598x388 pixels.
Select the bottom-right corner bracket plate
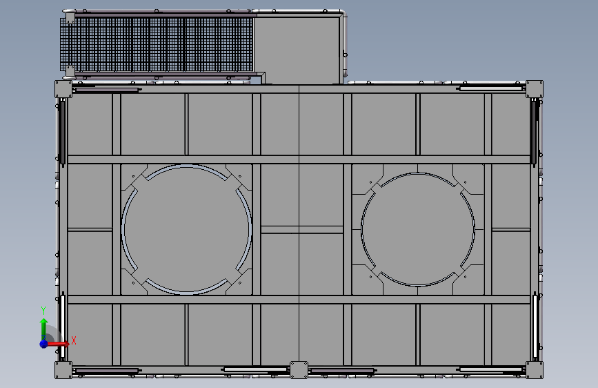(535, 370)
